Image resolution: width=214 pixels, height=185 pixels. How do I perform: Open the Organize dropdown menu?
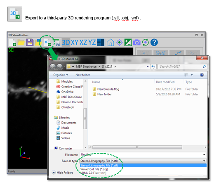[61, 75]
